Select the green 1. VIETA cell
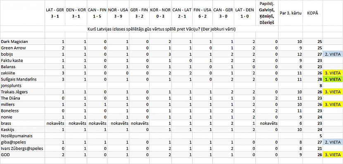 coord(333,79)
